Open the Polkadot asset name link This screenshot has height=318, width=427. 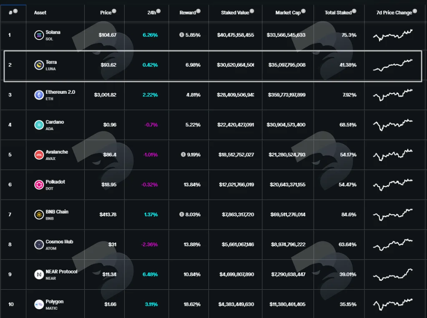click(x=55, y=182)
